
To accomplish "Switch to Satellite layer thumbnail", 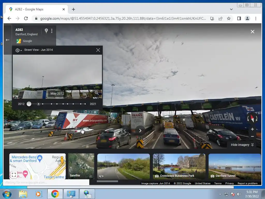I will [x=81, y=166].
